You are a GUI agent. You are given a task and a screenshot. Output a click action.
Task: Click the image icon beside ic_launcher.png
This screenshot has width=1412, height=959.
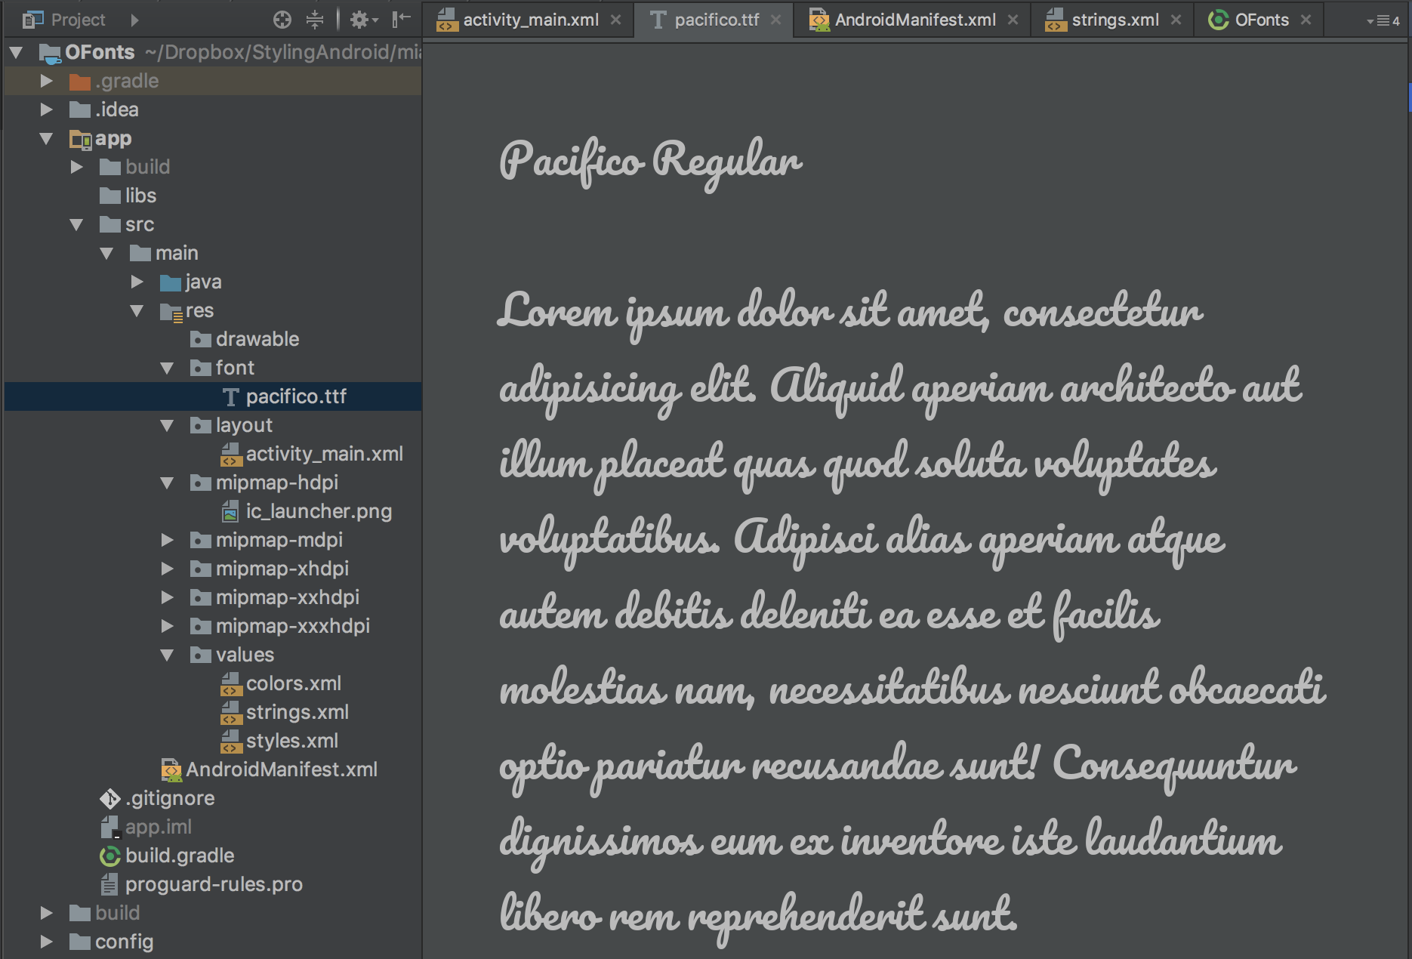[x=230, y=512]
